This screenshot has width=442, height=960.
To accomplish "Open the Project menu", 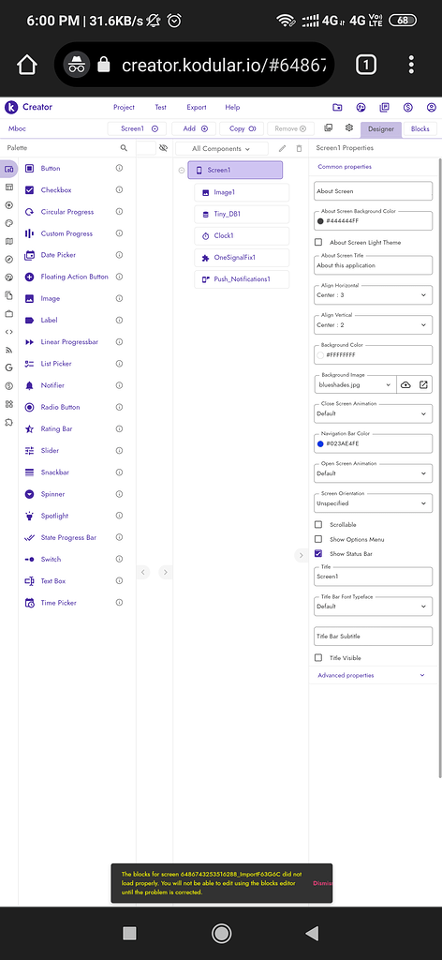I will coord(125,107).
